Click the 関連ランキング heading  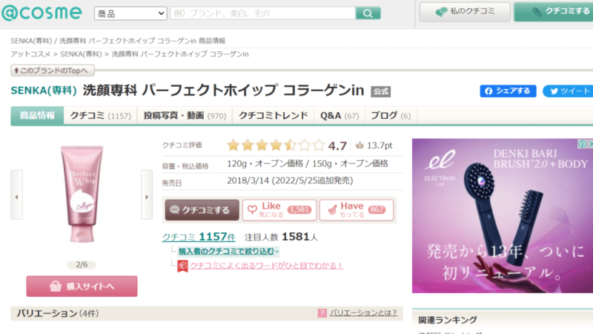pos(448,321)
